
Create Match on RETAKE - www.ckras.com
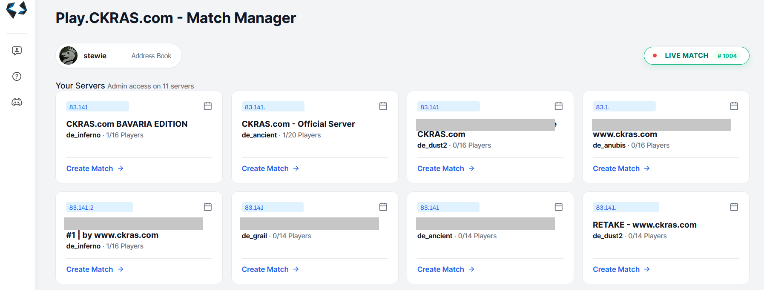(621, 269)
